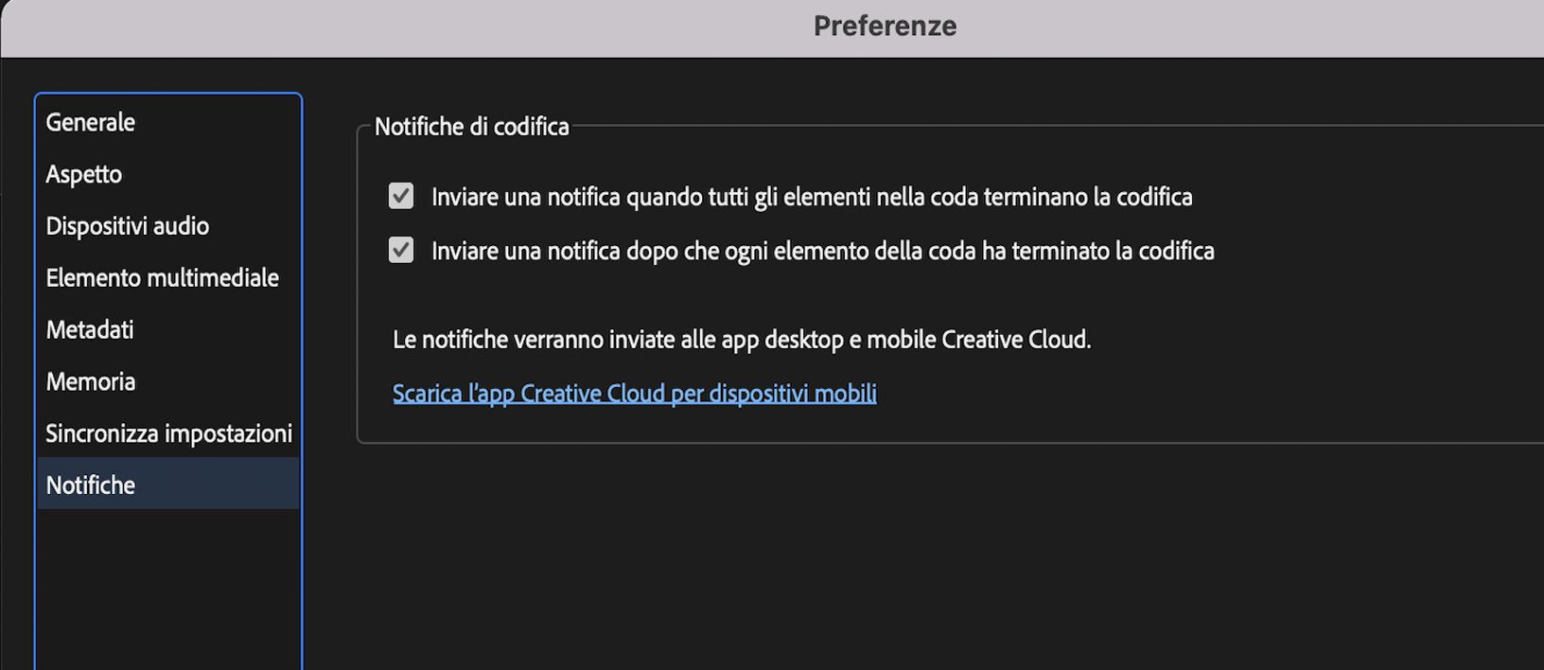This screenshot has width=1544, height=670.
Task: Open the Memoria preferences category
Action: [90, 380]
